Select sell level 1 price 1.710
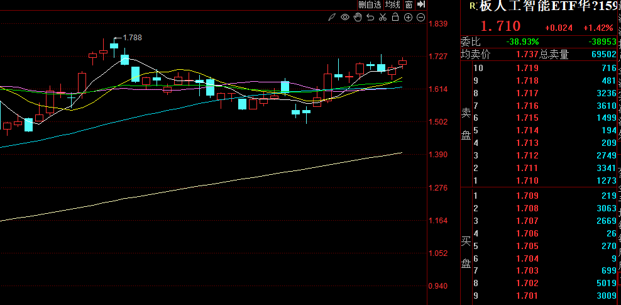The width and height of the screenshot is (621, 305). point(527,181)
